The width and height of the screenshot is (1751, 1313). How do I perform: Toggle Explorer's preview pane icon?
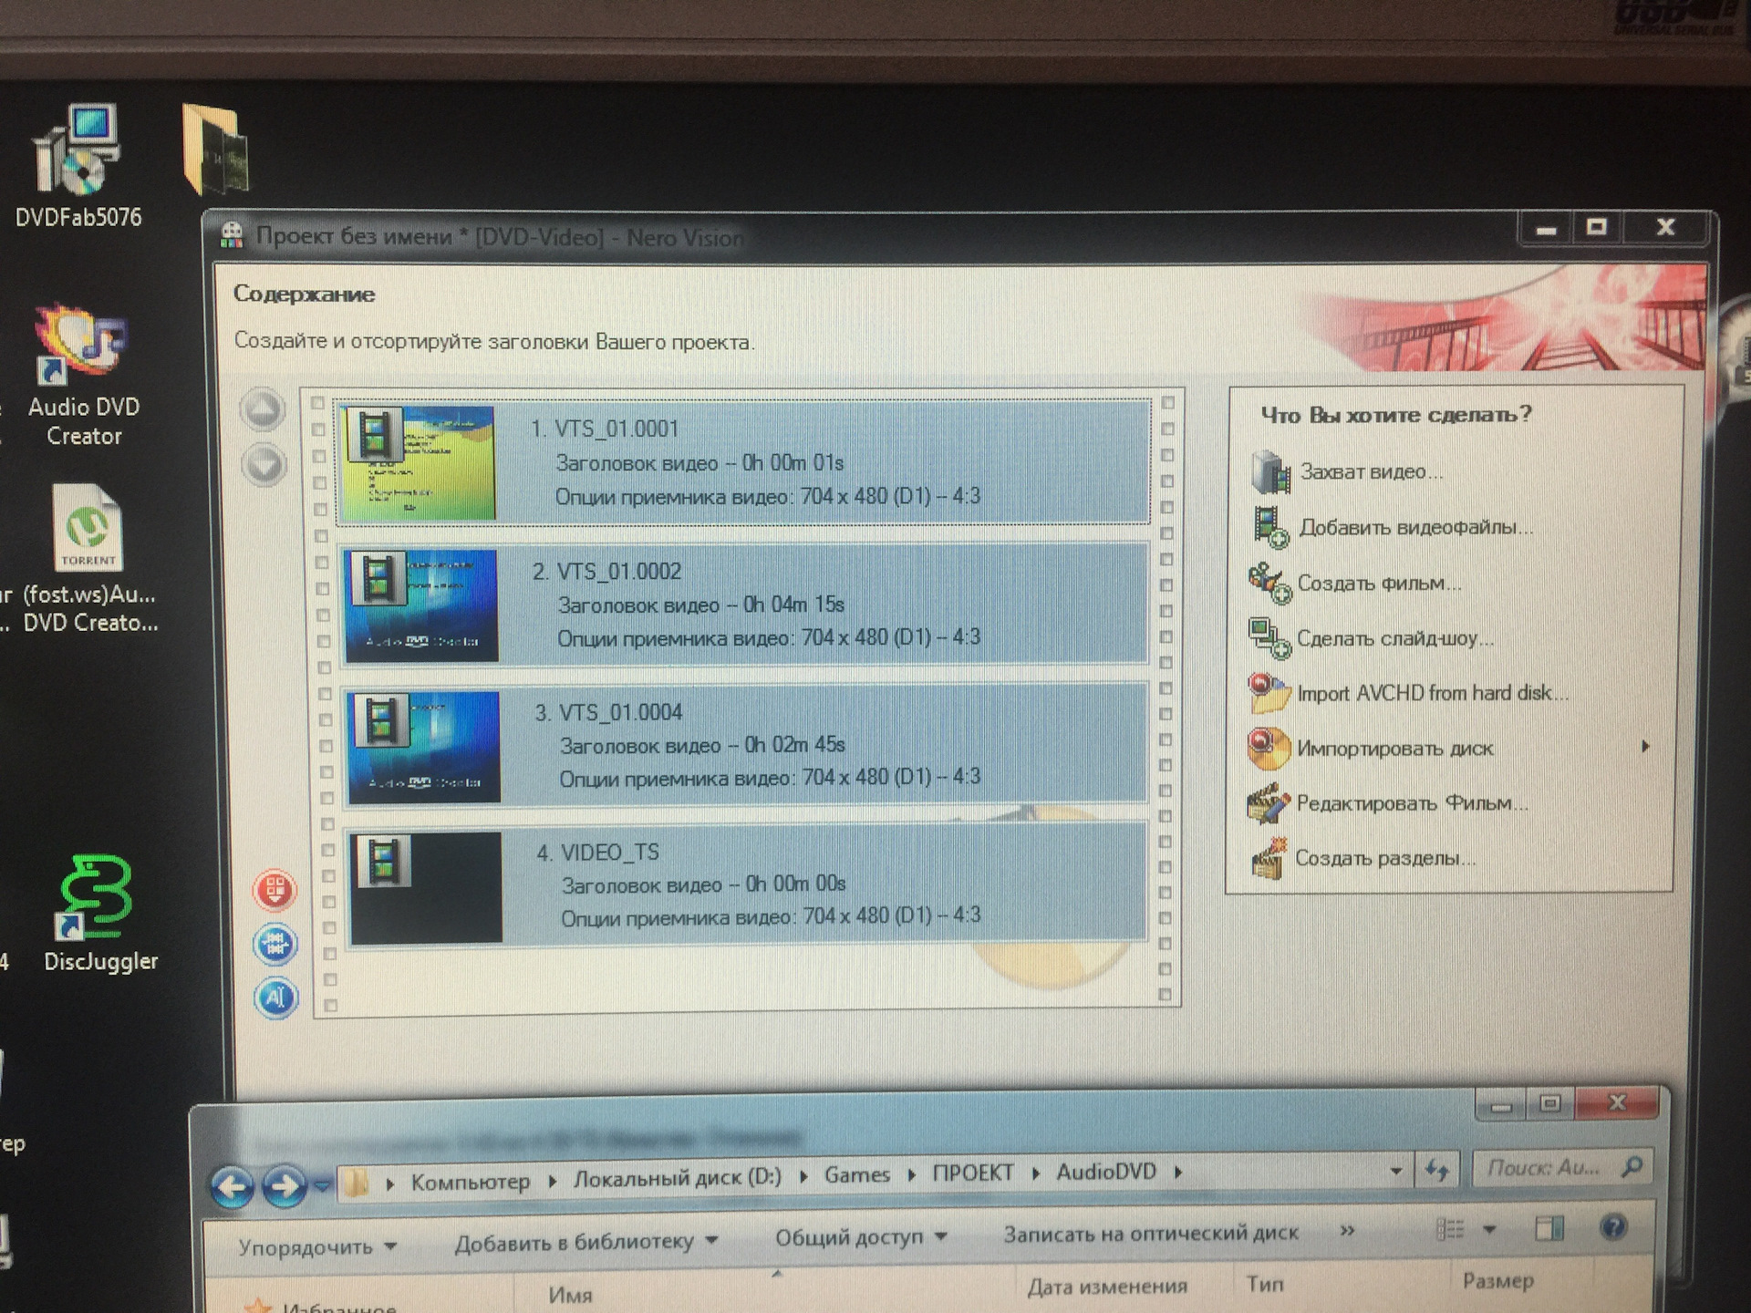(x=1549, y=1228)
